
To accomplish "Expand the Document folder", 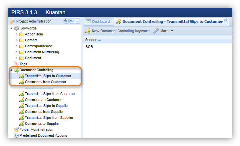I will pos(17,58).
